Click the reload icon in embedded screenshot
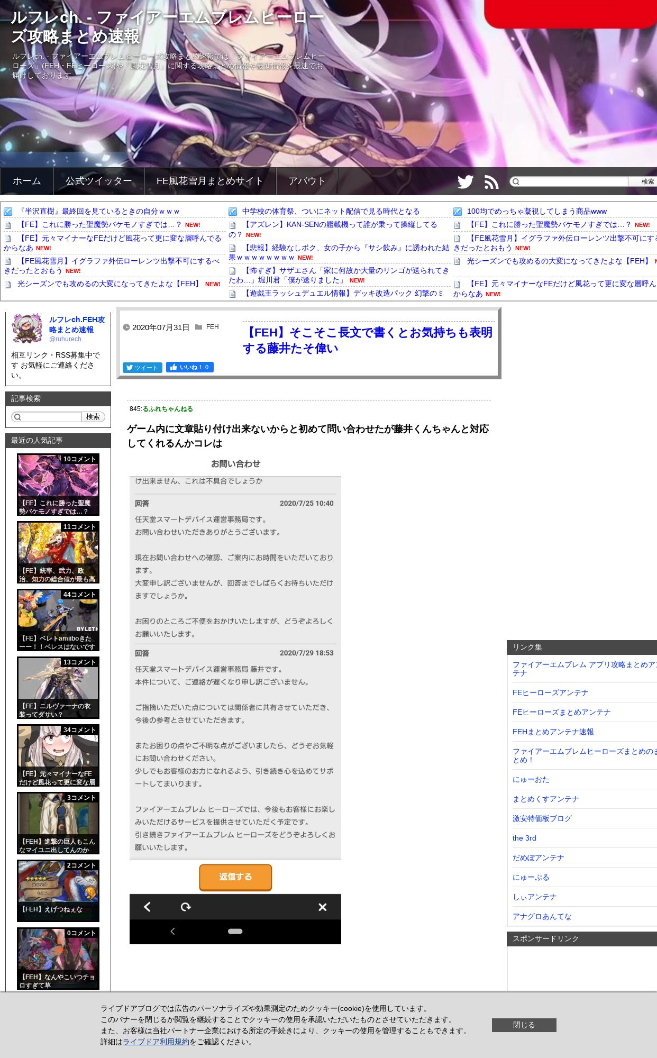657x1058 pixels. 186,907
